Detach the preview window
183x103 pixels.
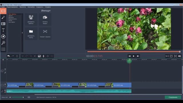(x=171, y=56)
